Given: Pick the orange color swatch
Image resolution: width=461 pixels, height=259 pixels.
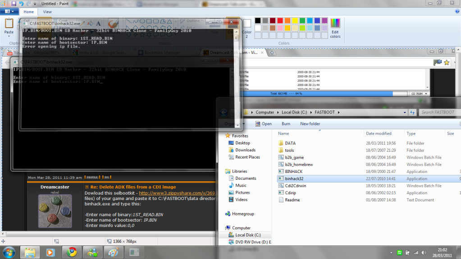Looking at the screenshot, I should [288, 21].
